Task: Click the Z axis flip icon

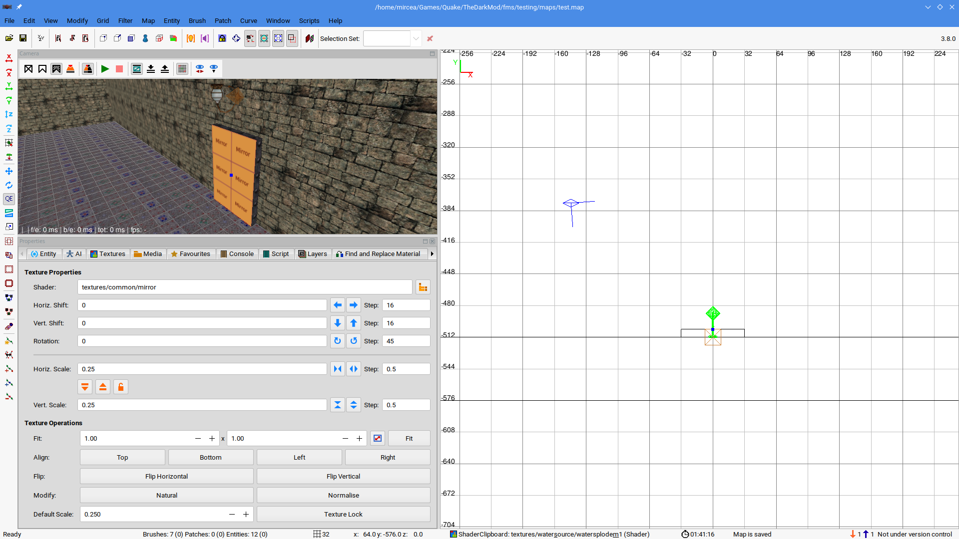Action: 9,114
